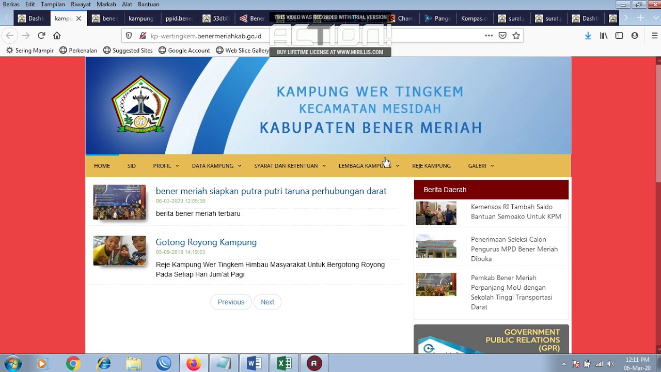
Task: Open the Action! recorder taskbar icon
Action: pos(314,364)
